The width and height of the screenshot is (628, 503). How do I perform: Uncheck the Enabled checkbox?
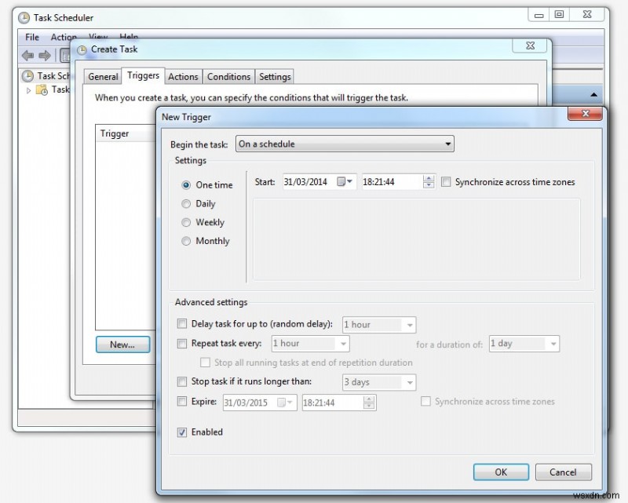coord(182,432)
